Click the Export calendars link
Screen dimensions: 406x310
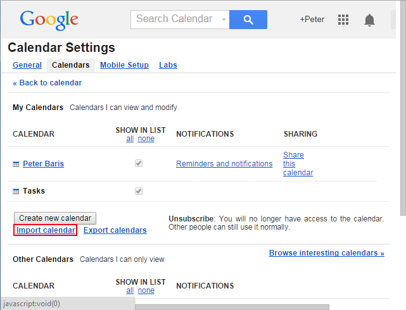click(x=115, y=230)
